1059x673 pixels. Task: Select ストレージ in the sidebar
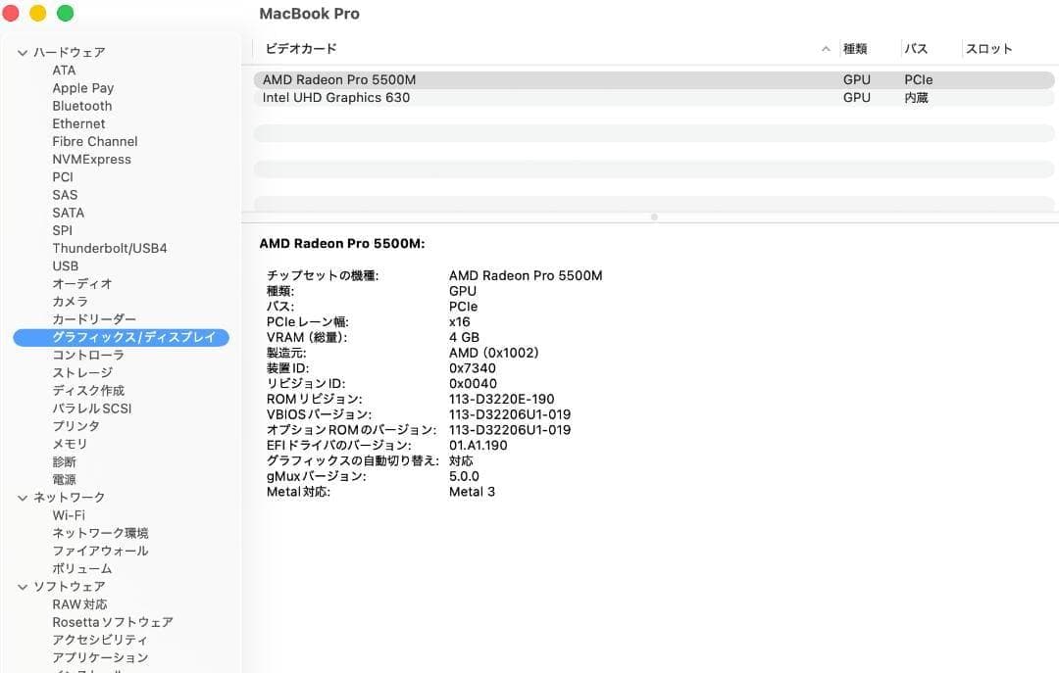(81, 372)
